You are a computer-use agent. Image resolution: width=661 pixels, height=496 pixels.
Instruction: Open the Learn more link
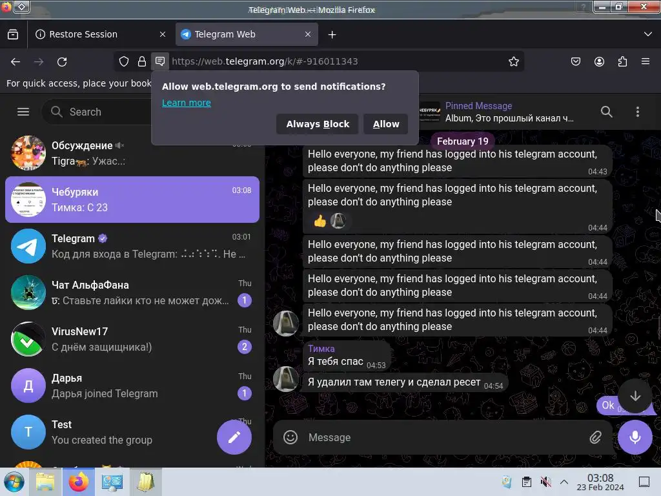pos(187,103)
